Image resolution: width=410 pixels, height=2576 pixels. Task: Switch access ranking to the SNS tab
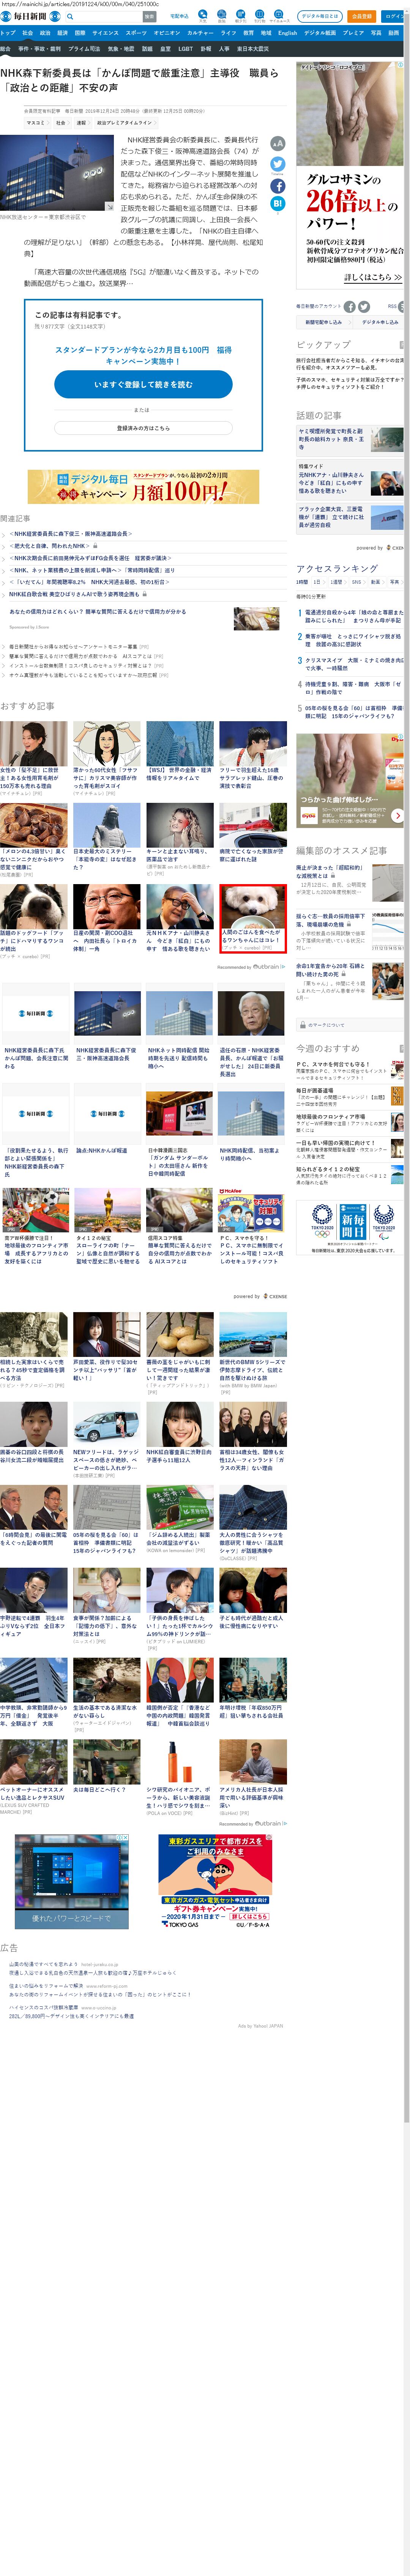click(358, 581)
